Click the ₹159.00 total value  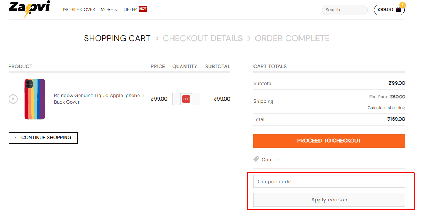pyautogui.click(x=396, y=119)
